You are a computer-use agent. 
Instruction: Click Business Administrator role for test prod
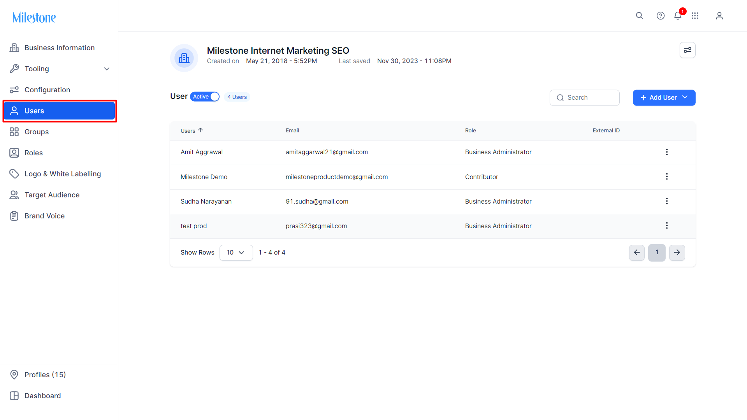498,226
